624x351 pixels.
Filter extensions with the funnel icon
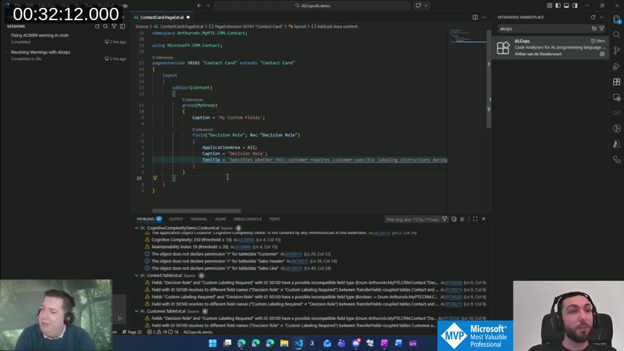[602, 29]
